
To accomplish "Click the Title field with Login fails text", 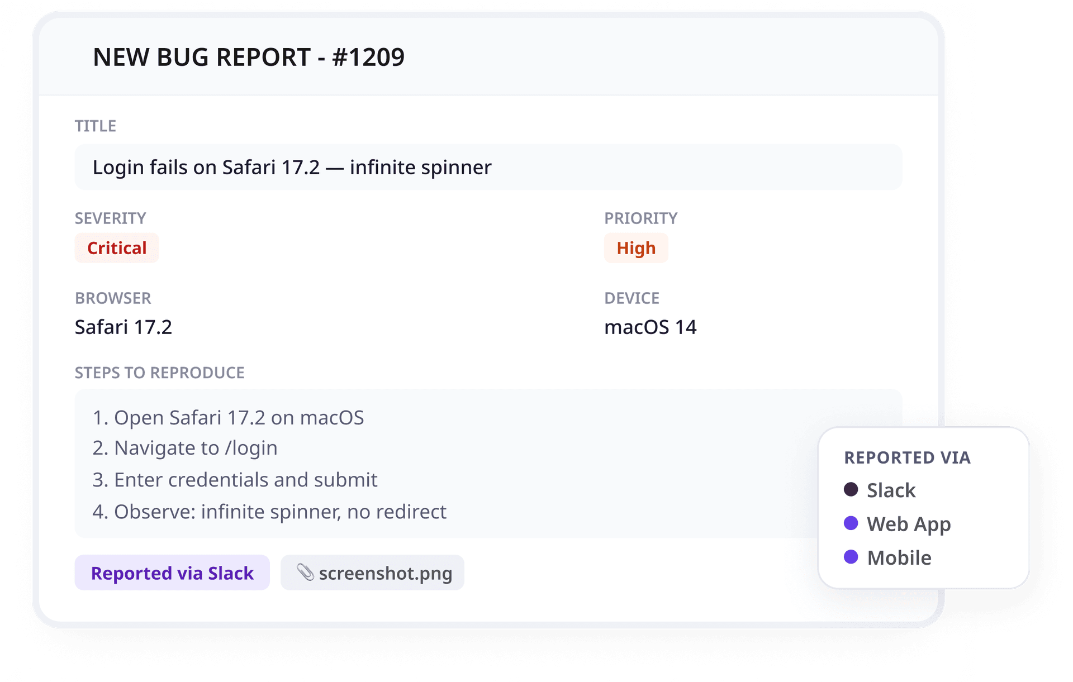I will pos(488,167).
